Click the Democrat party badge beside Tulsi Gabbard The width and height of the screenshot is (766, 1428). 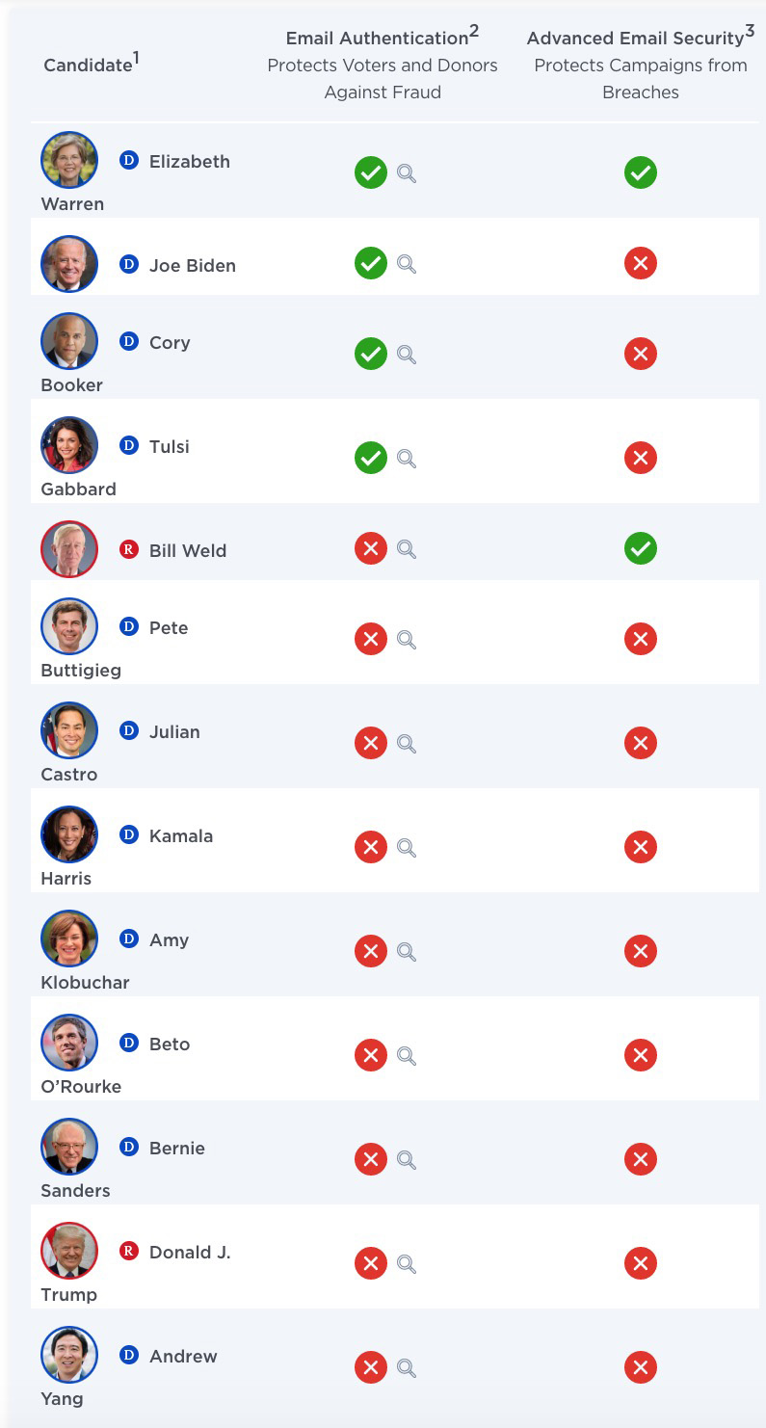click(129, 445)
